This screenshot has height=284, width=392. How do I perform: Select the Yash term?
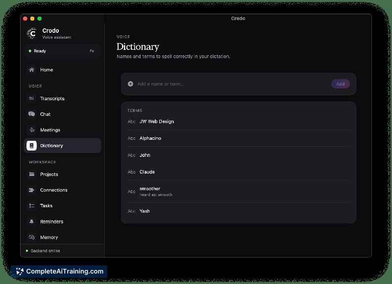[x=145, y=211]
